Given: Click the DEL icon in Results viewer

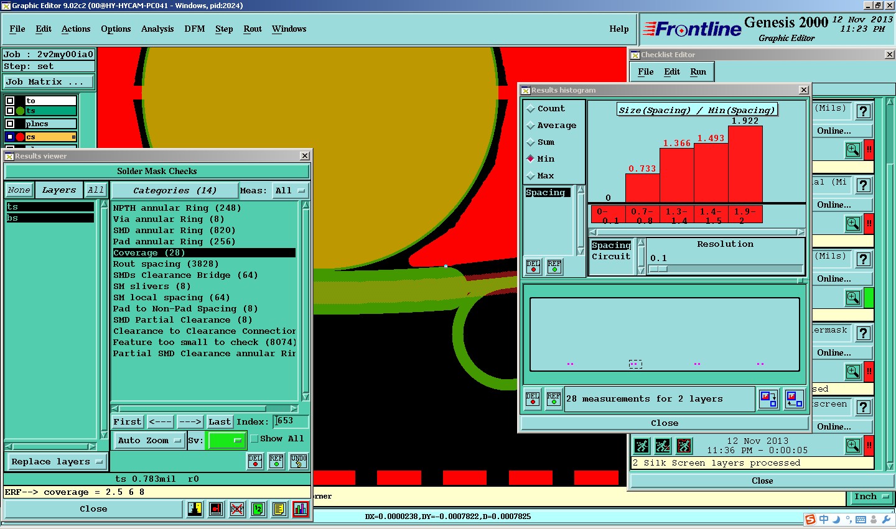Looking at the screenshot, I should (x=255, y=461).
